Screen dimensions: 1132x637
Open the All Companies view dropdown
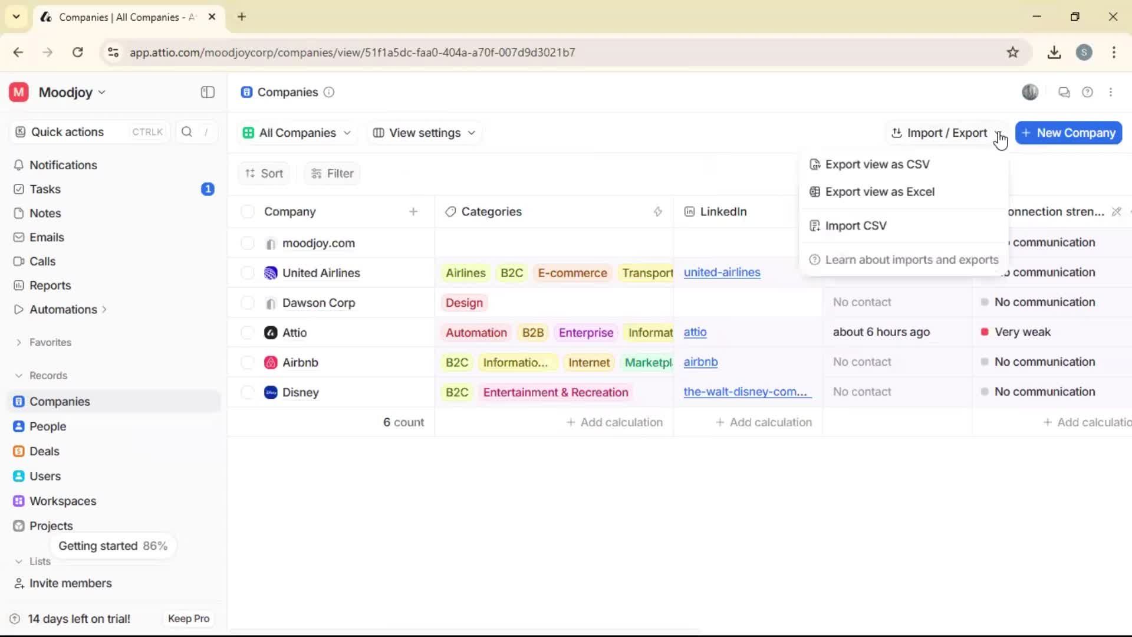click(x=297, y=133)
